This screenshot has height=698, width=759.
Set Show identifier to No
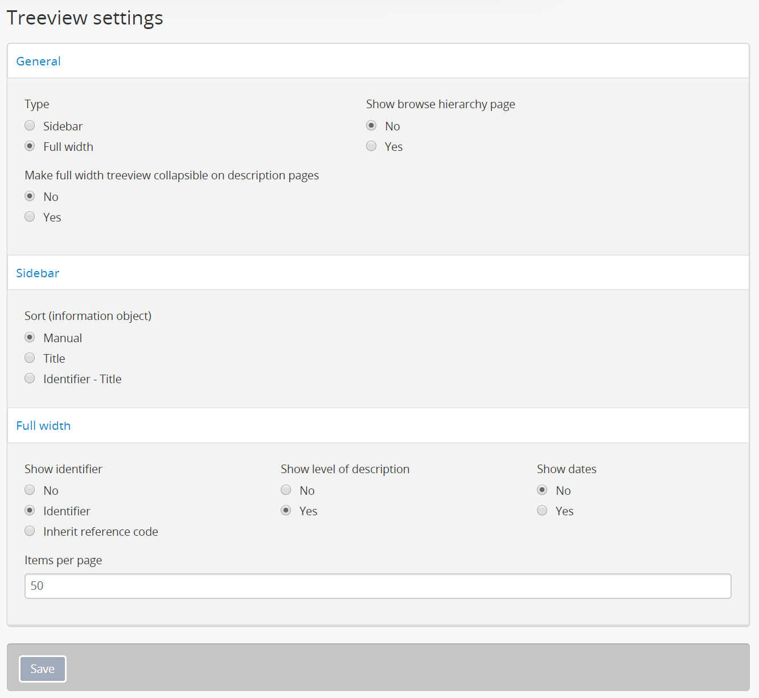(x=30, y=490)
